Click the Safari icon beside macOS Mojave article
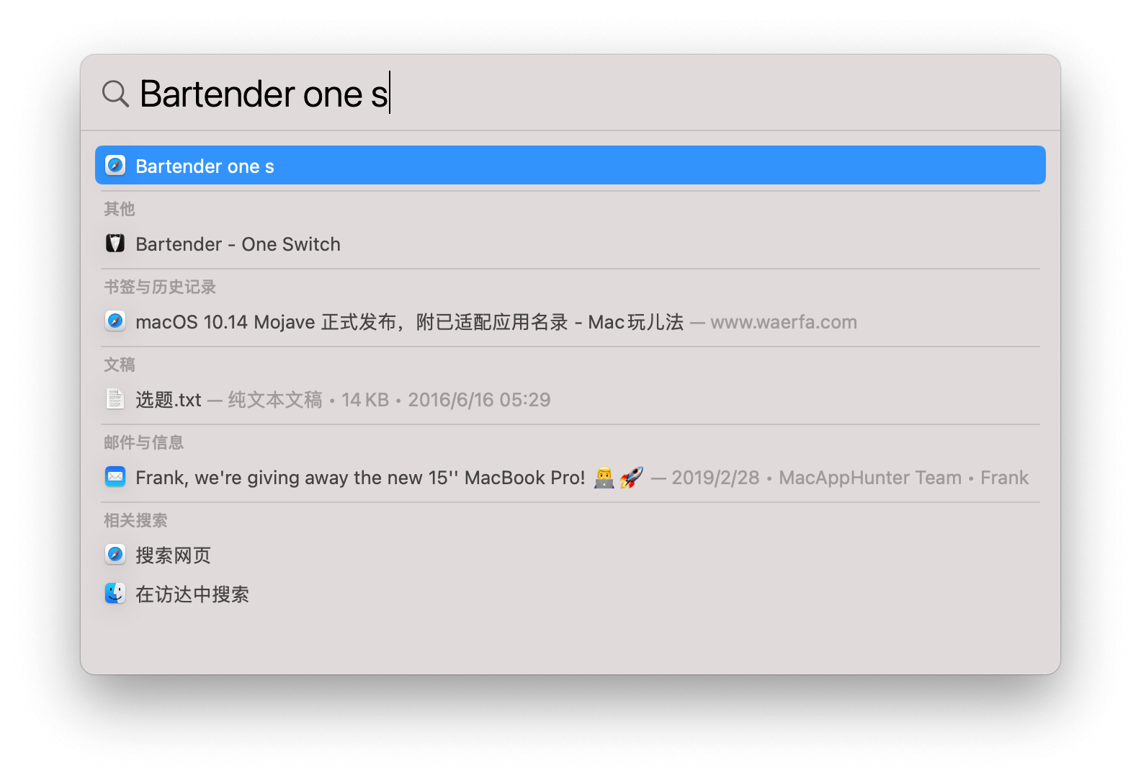This screenshot has height=781, width=1141. click(x=115, y=321)
